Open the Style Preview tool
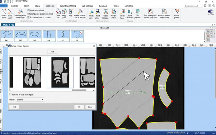The height and width of the screenshot is (135, 216). (x=130, y=14)
